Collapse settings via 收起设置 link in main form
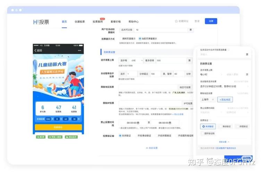Image resolution: width=262 pixels, height=173 pixels. [x=152, y=148]
